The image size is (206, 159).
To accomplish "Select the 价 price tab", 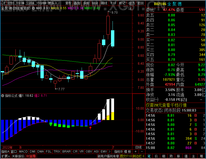I will tap(156, 156).
